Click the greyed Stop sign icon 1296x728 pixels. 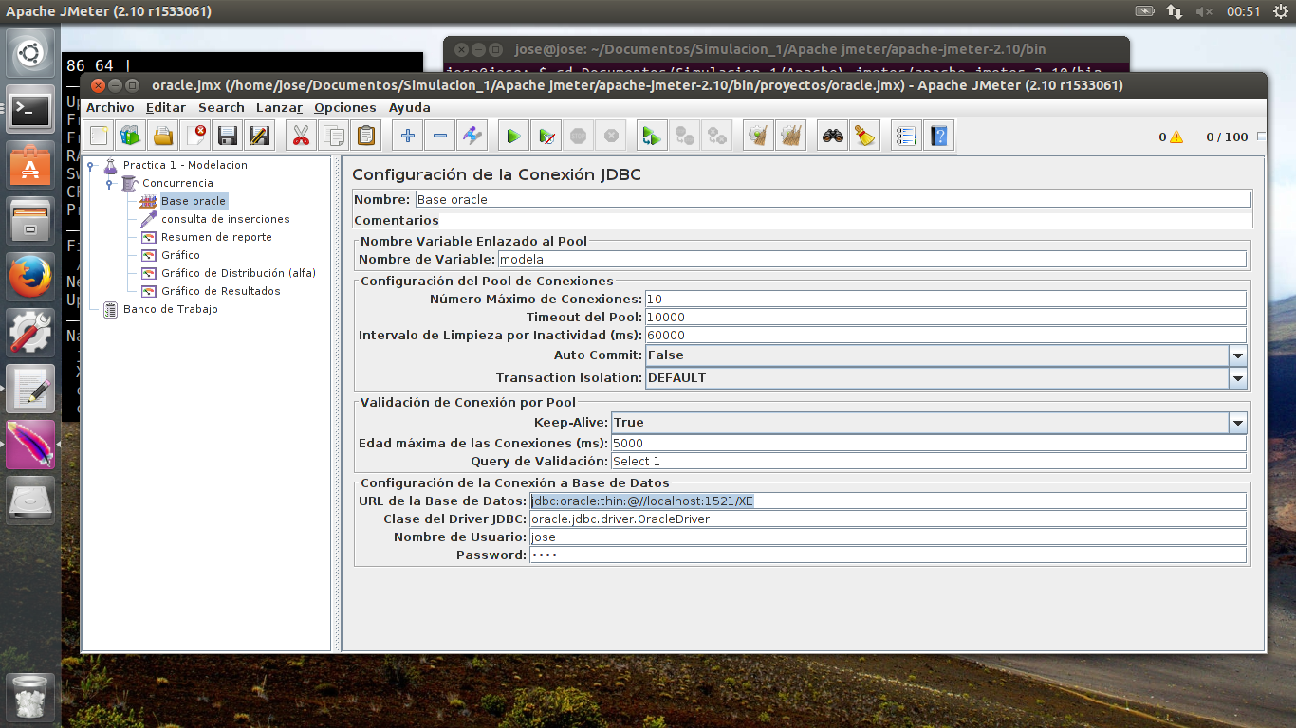pyautogui.click(x=578, y=136)
